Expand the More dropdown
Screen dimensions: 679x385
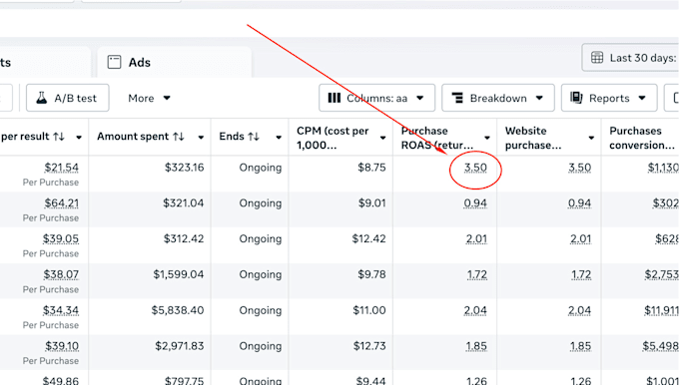[x=149, y=98]
